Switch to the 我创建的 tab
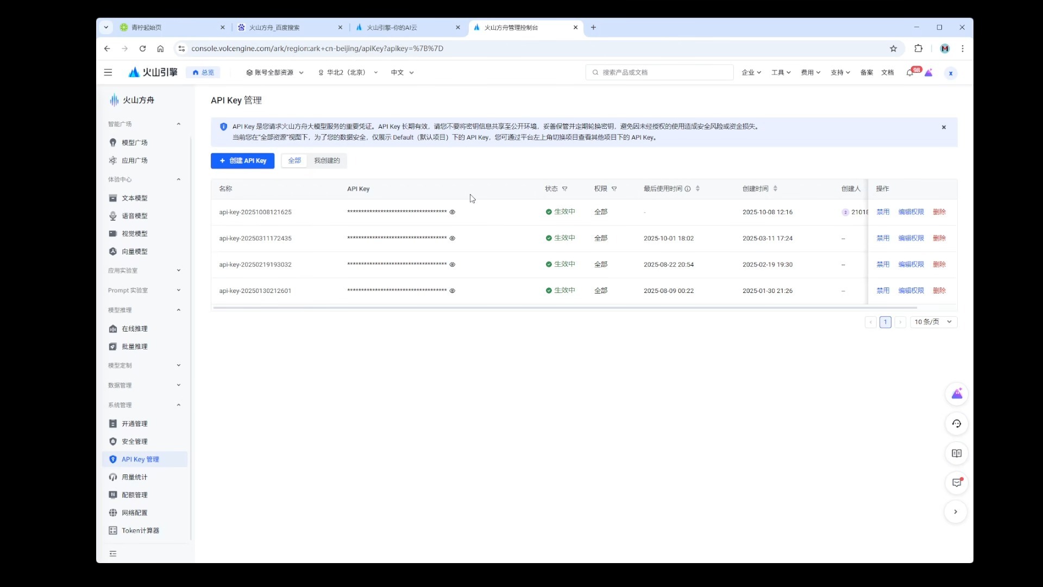 click(x=326, y=161)
